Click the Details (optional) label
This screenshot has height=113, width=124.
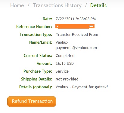[x=36, y=87]
